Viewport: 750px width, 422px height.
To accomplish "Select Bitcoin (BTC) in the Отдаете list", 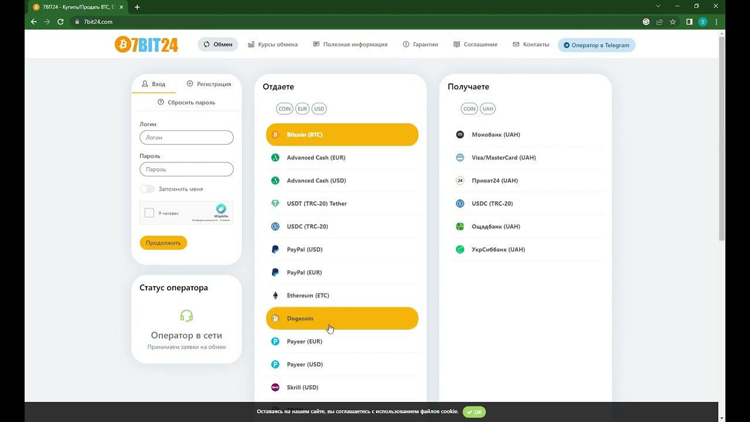I will coord(342,135).
